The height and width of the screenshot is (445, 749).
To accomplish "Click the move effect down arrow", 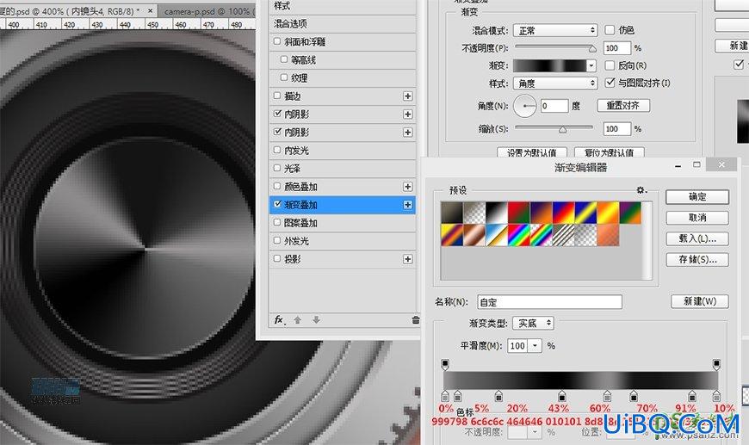I will (x=316, y=320).
